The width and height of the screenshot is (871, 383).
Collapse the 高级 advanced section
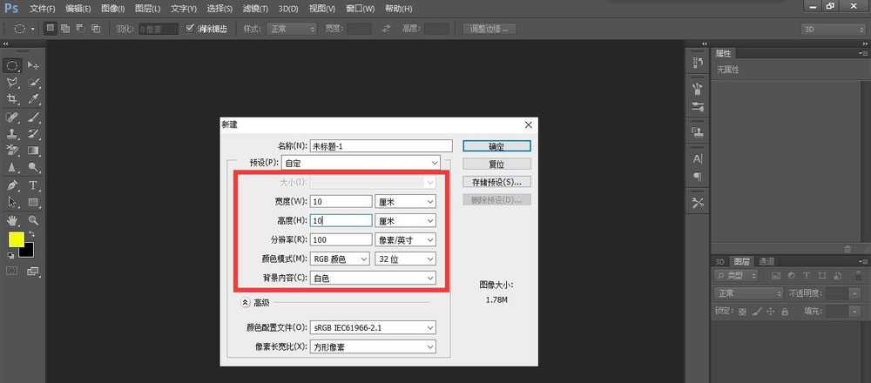click(246, 302)
